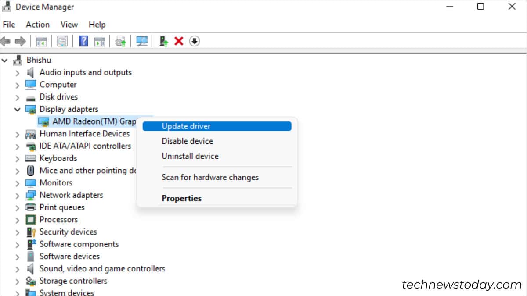Click the Help icon in the toolbar

[x=83, y=41]
